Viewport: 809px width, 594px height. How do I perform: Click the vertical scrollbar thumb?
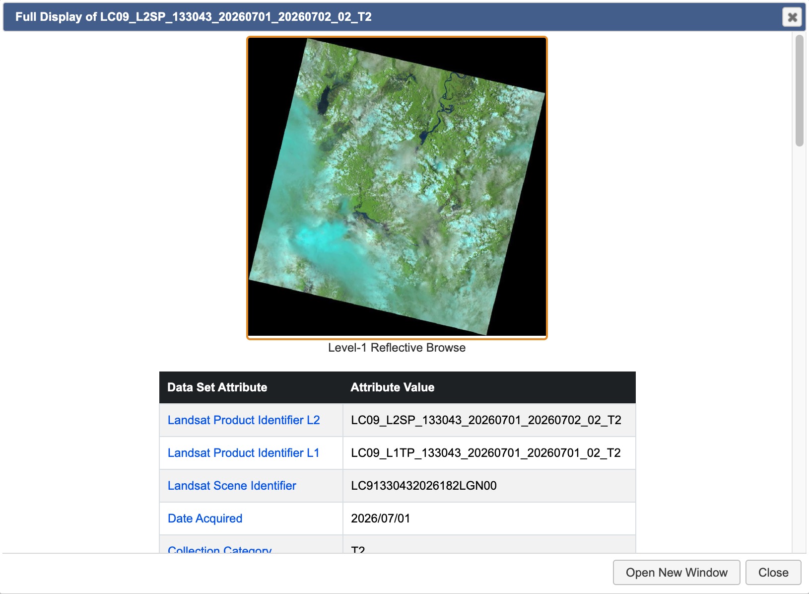[799, 90]
